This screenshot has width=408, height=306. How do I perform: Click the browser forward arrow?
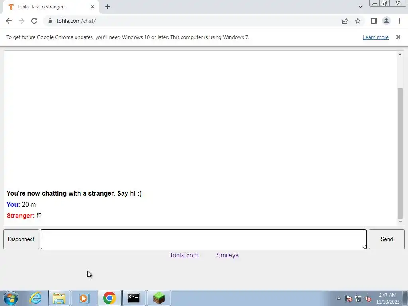pos(22,21)
